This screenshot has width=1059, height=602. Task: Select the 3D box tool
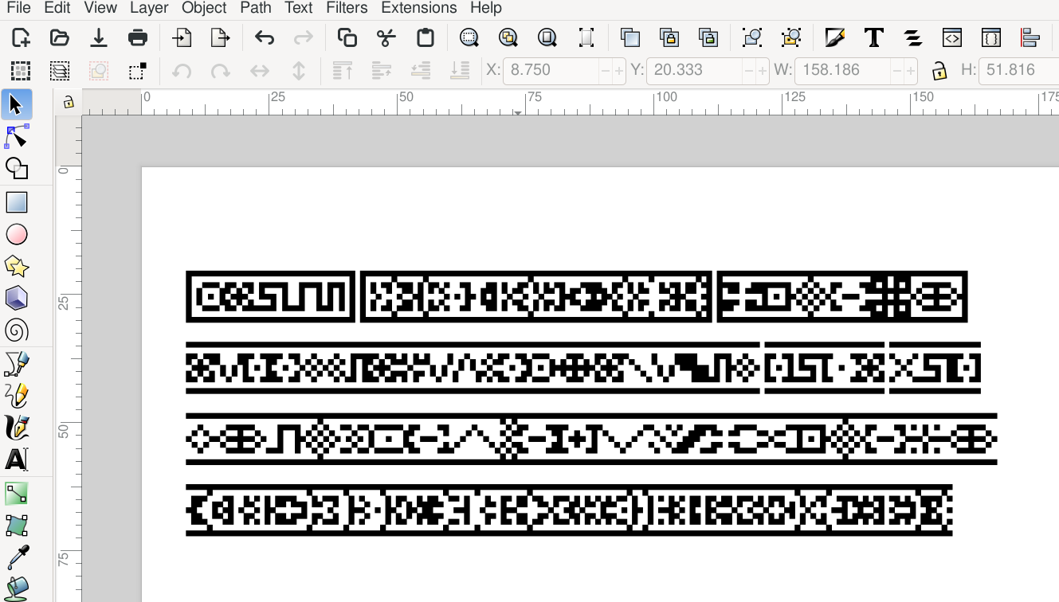(17, 299)
